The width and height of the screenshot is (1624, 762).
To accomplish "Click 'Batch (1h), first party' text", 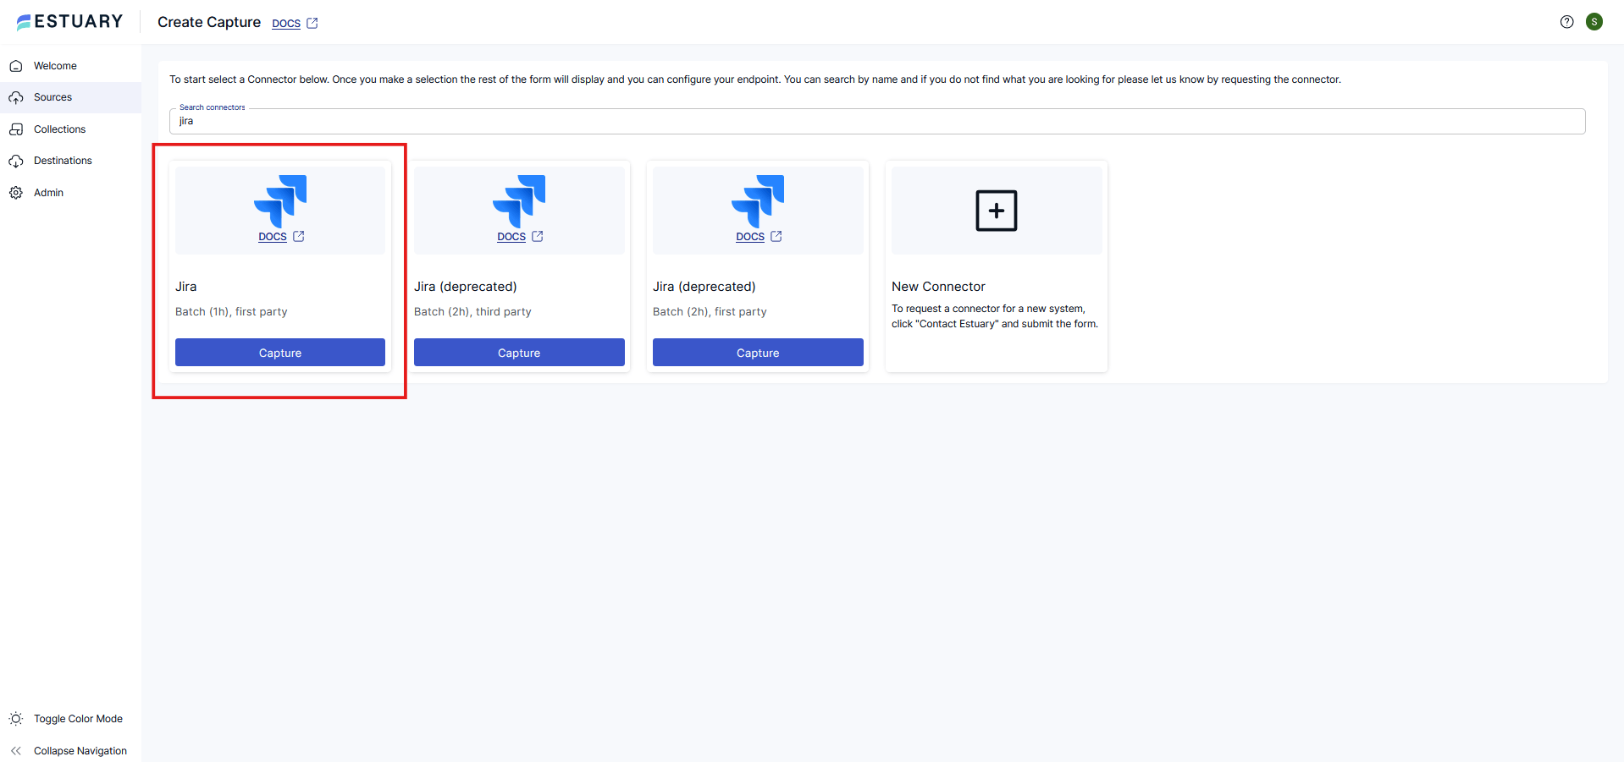I will 231,312.
